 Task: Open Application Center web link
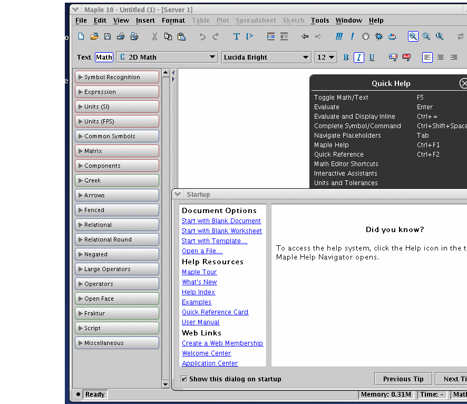210,363
